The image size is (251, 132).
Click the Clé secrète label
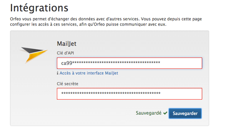pyautogui.click(x=68, y=84)
